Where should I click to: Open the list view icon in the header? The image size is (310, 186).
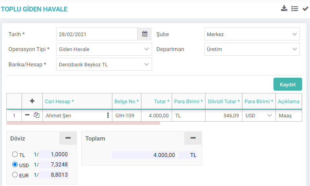coord(295,9)
